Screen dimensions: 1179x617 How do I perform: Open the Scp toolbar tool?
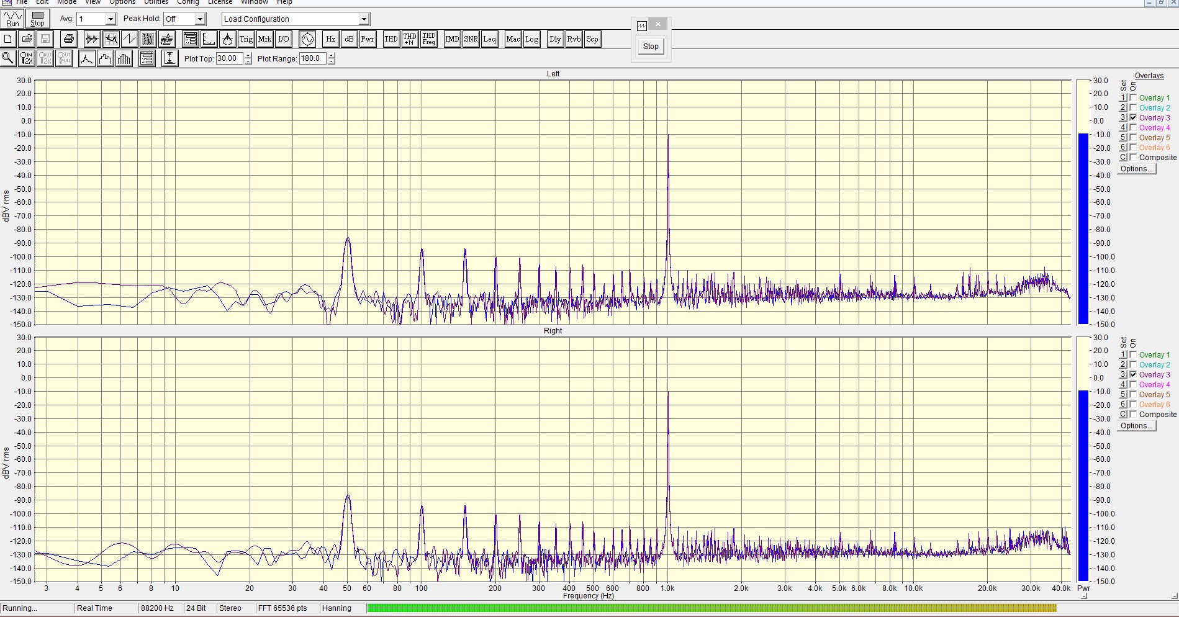(x=592, y=39)
